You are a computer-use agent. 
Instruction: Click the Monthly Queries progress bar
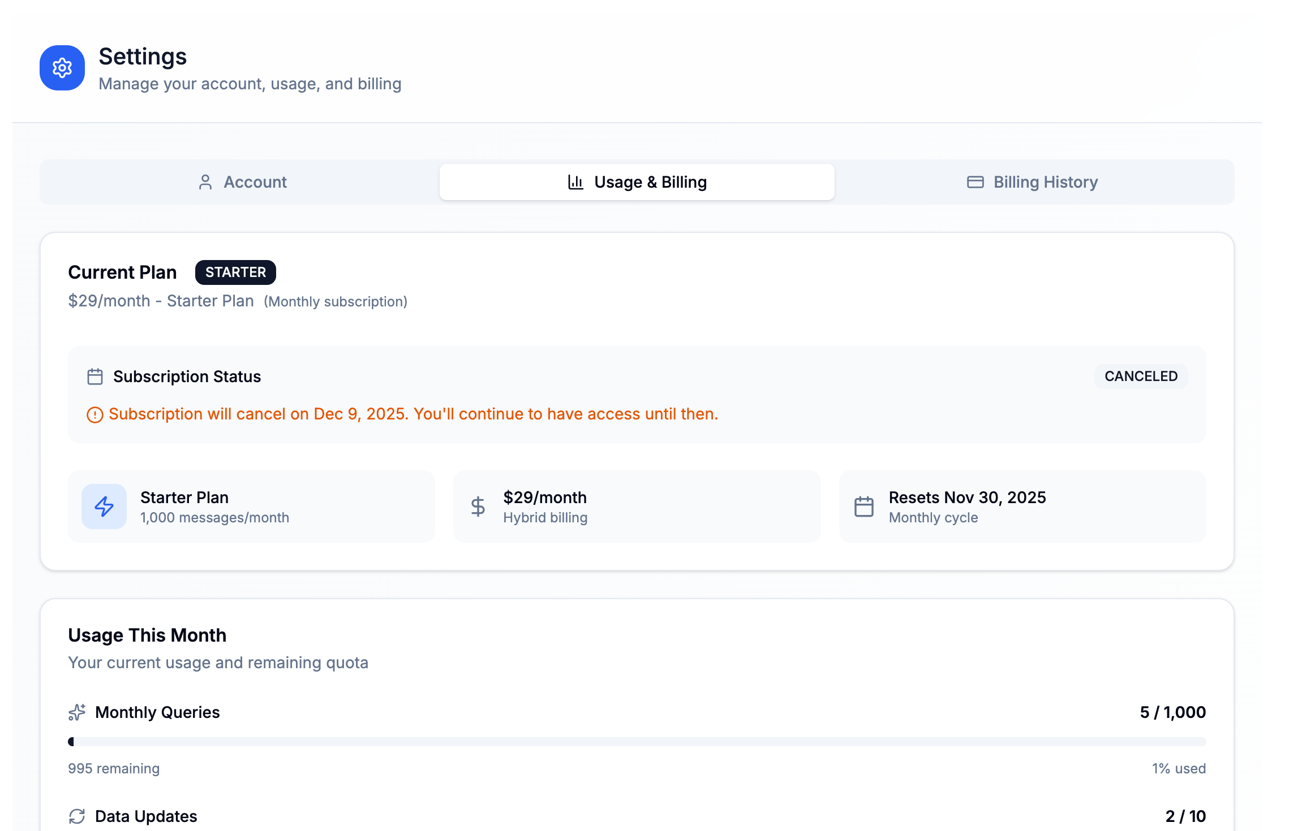[x=637, y=741]
